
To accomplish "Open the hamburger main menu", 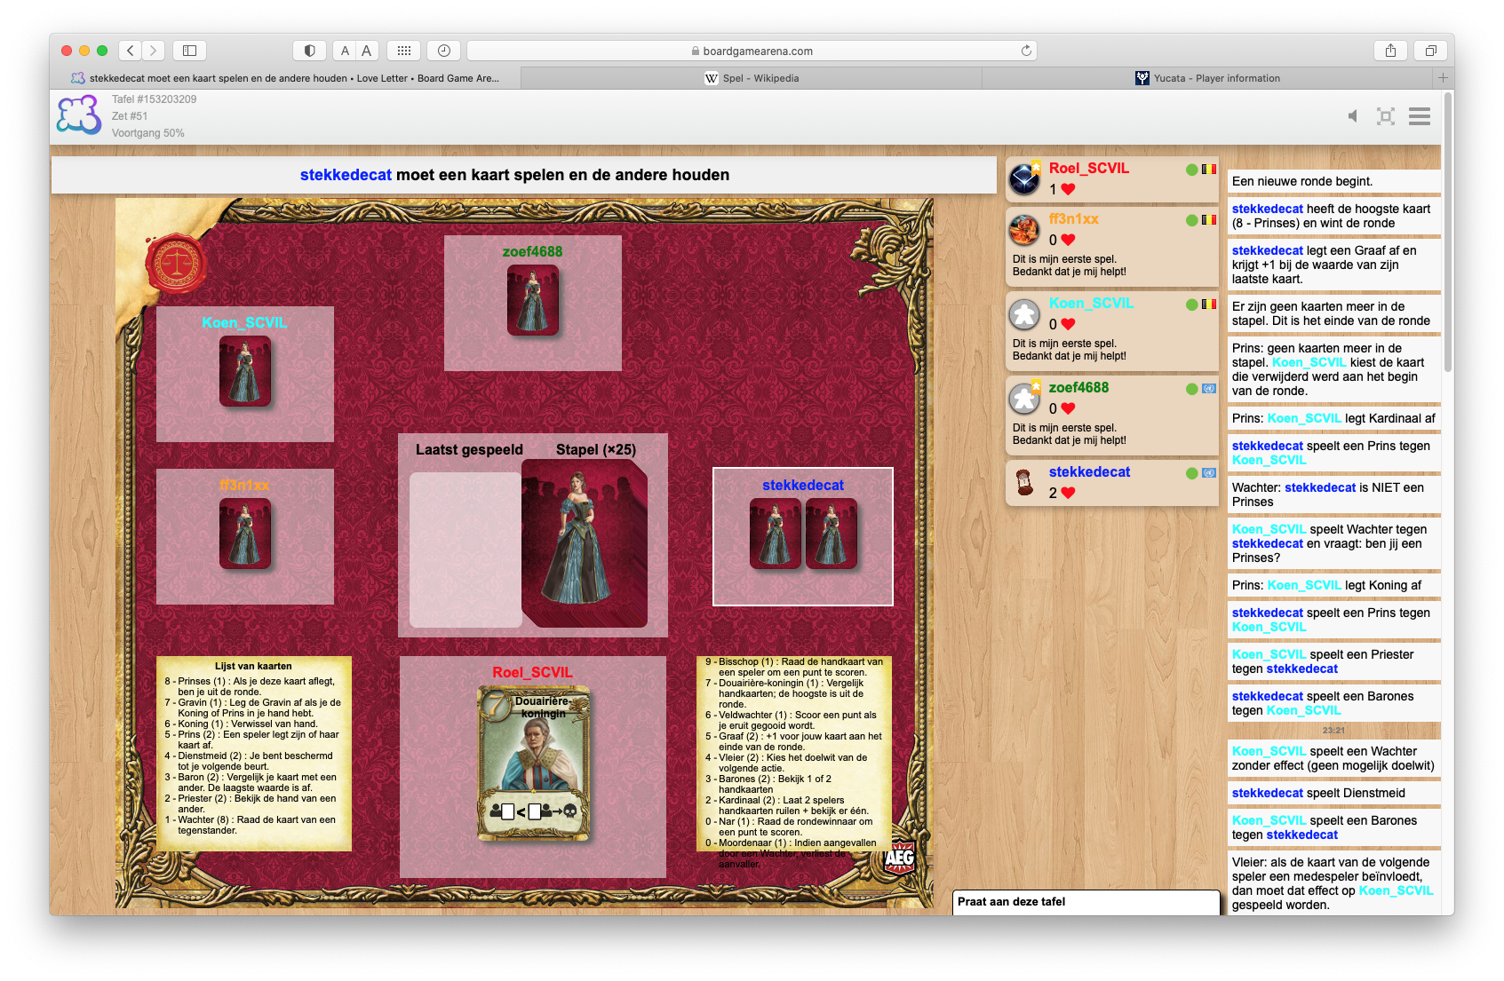I will point(1420,116).
